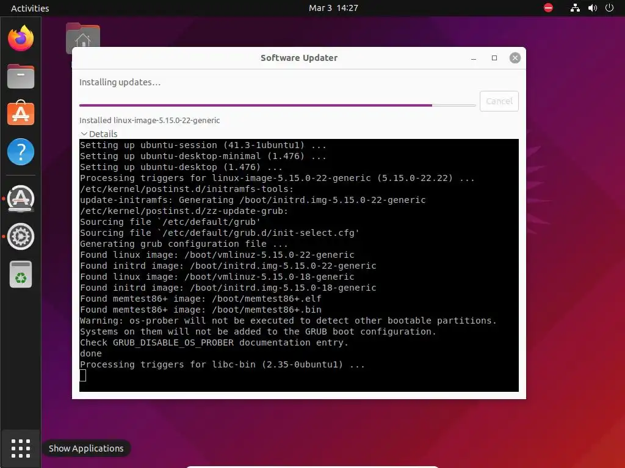Click the Cancel button
Viewport: 625px width, 468px height.
tap(499, 101)
